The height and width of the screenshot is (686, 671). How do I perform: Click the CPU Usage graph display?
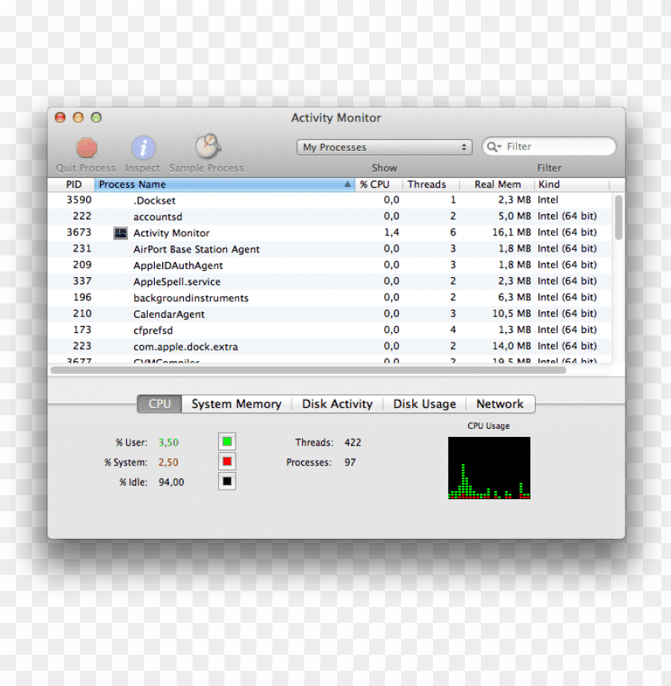[489, 470]
